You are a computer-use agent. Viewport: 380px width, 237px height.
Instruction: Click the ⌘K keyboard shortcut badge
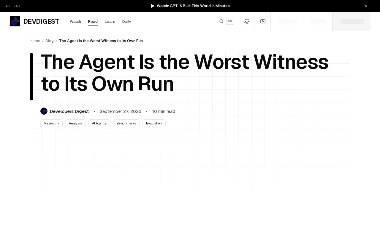click(230, 21)
